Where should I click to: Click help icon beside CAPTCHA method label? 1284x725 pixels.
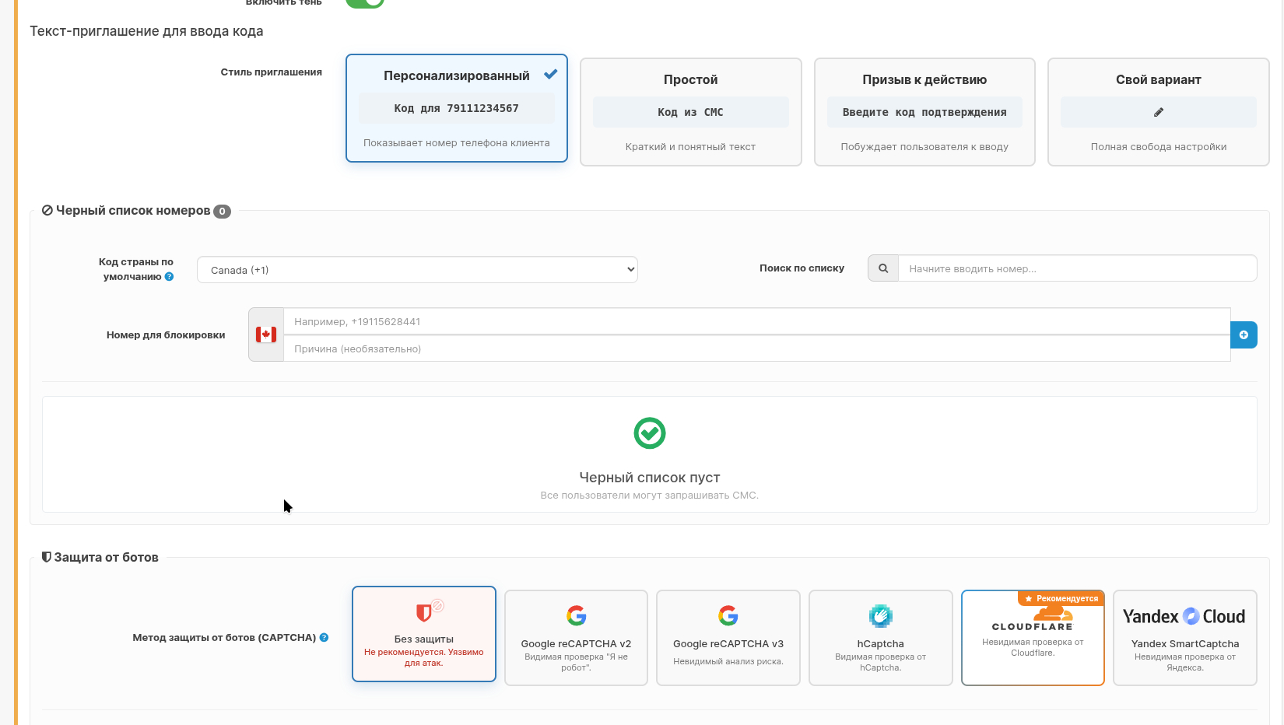point(325,638)
